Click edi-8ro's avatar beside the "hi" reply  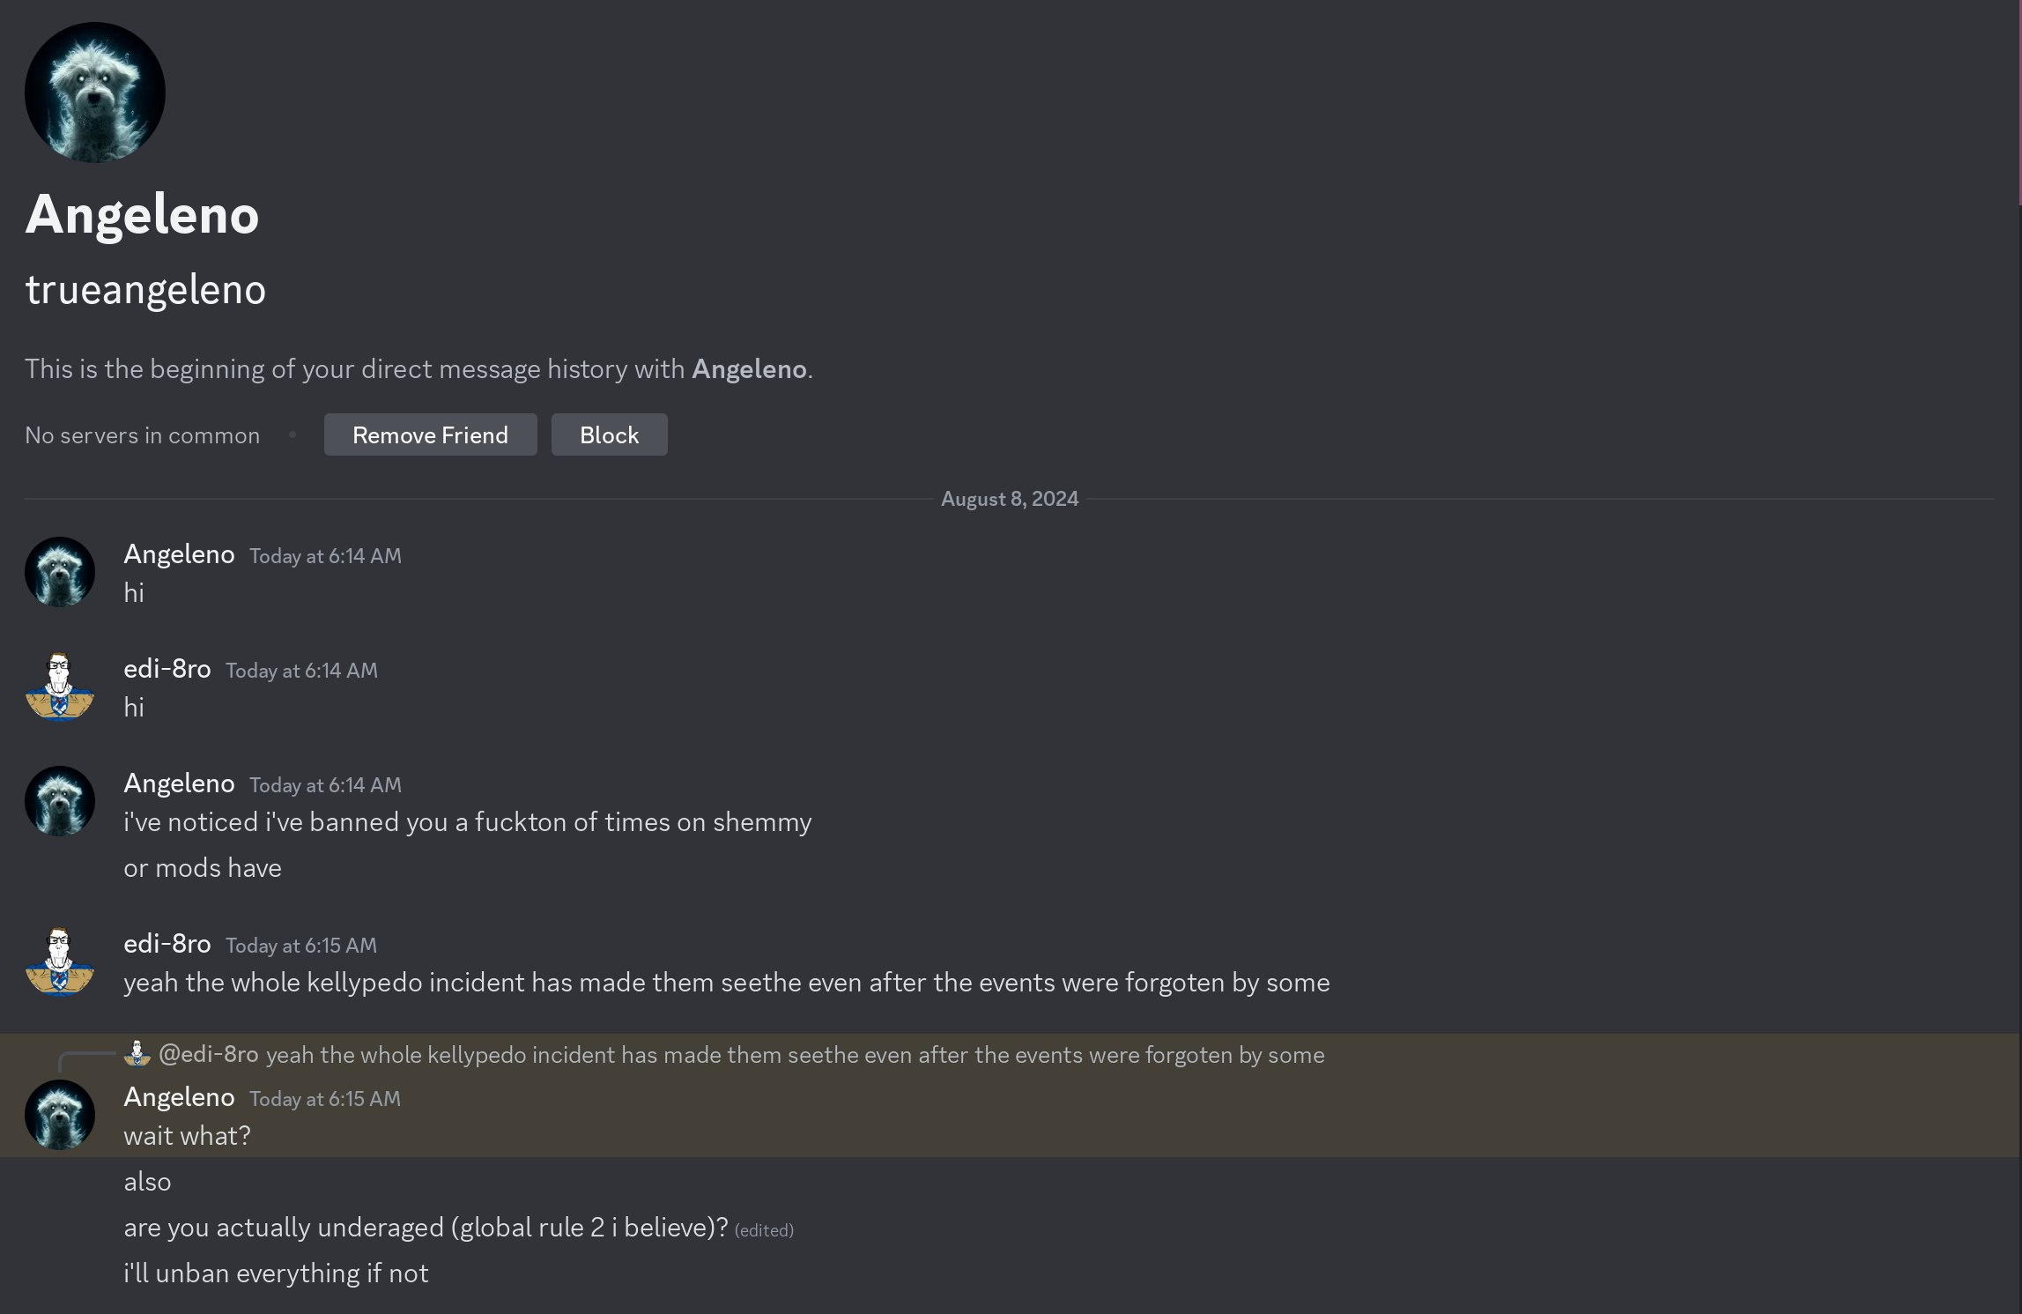coord(60,687)
